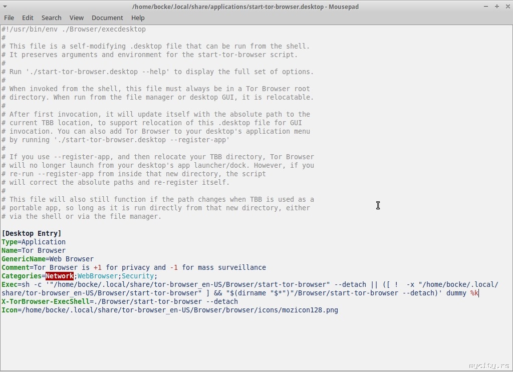Click the Type key name
This screenshot has height=372, width=513.
pyautogui.click(x=10, y=242)
